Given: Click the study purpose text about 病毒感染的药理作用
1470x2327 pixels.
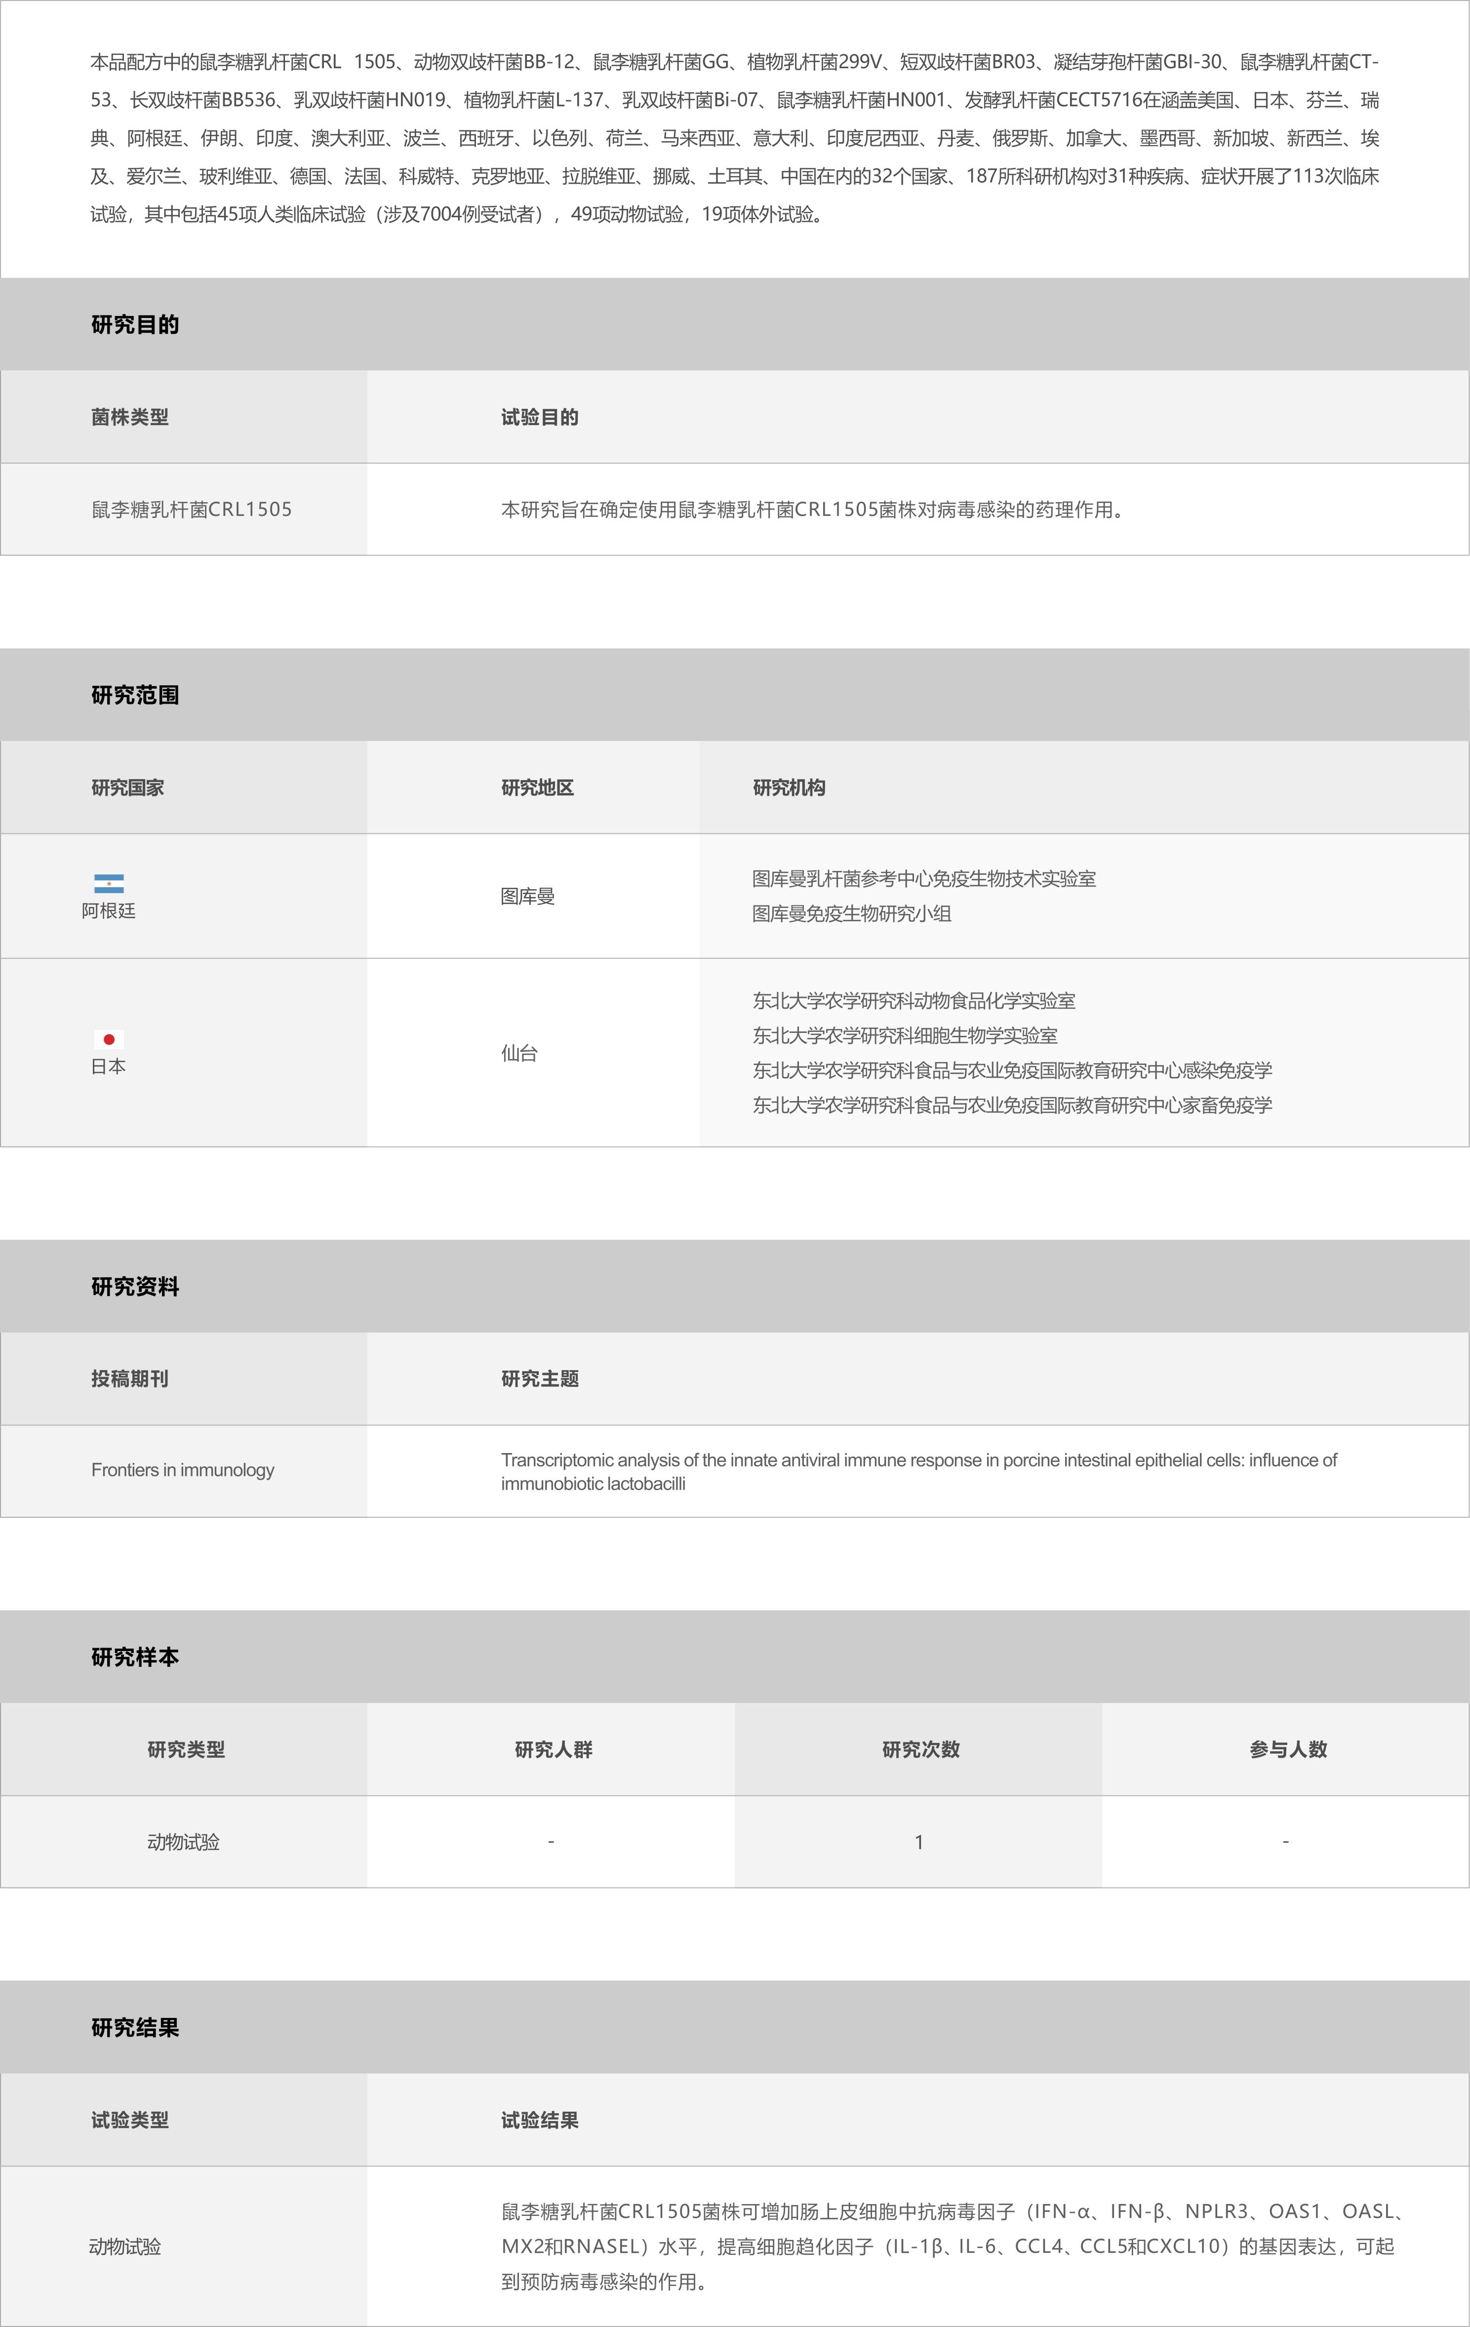Looking at the screenshot, I should [x=813, y=509].
